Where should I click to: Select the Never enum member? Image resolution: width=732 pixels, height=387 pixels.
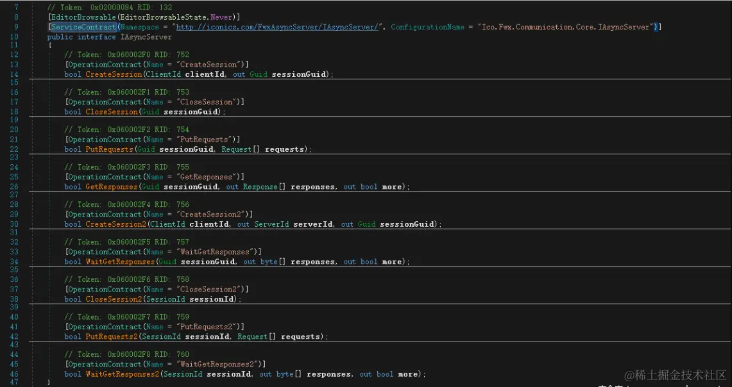tap(223, 17)
